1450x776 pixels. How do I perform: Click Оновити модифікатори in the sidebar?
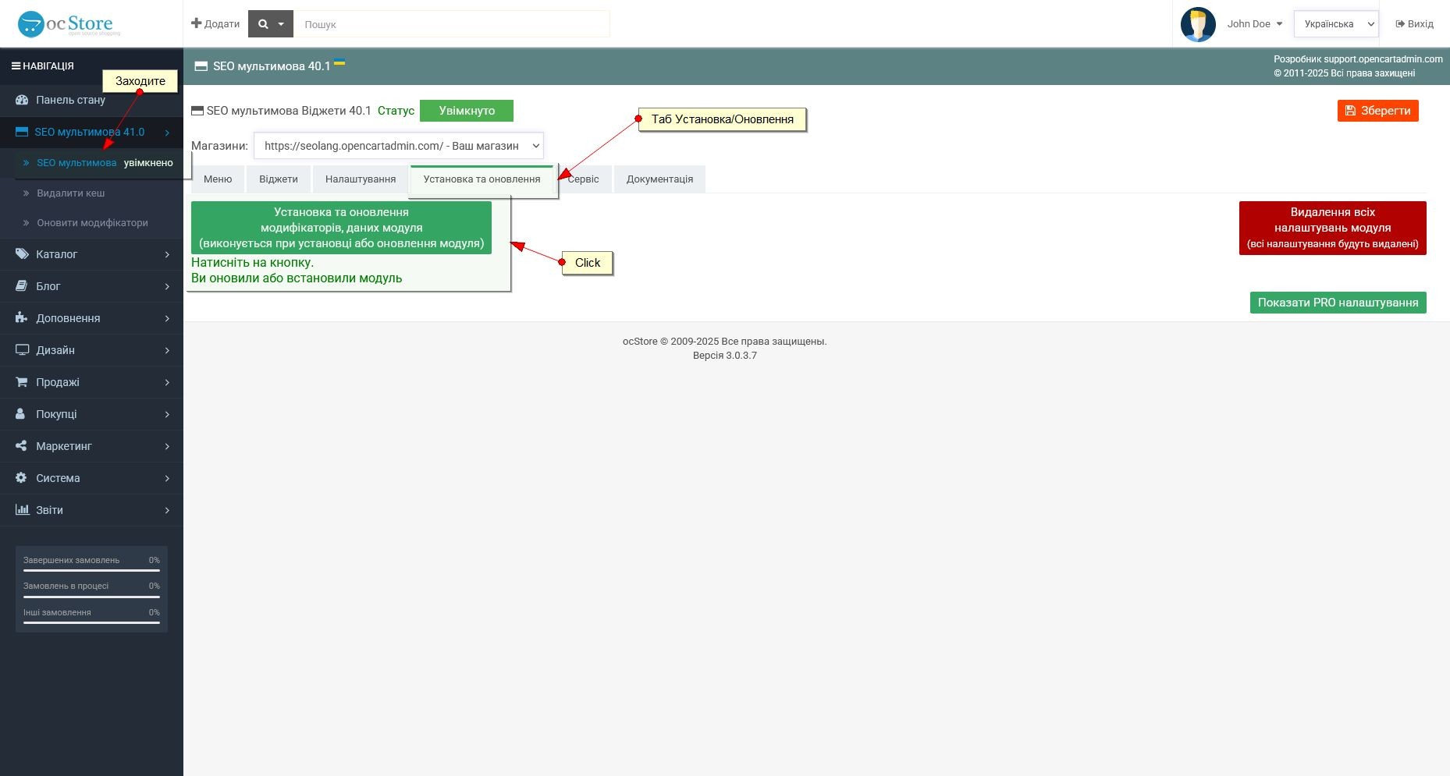pyautogui.click(x=93, y=223)
